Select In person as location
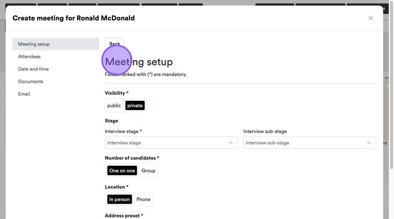Screen dimensions: 394x219 [119, 199]
